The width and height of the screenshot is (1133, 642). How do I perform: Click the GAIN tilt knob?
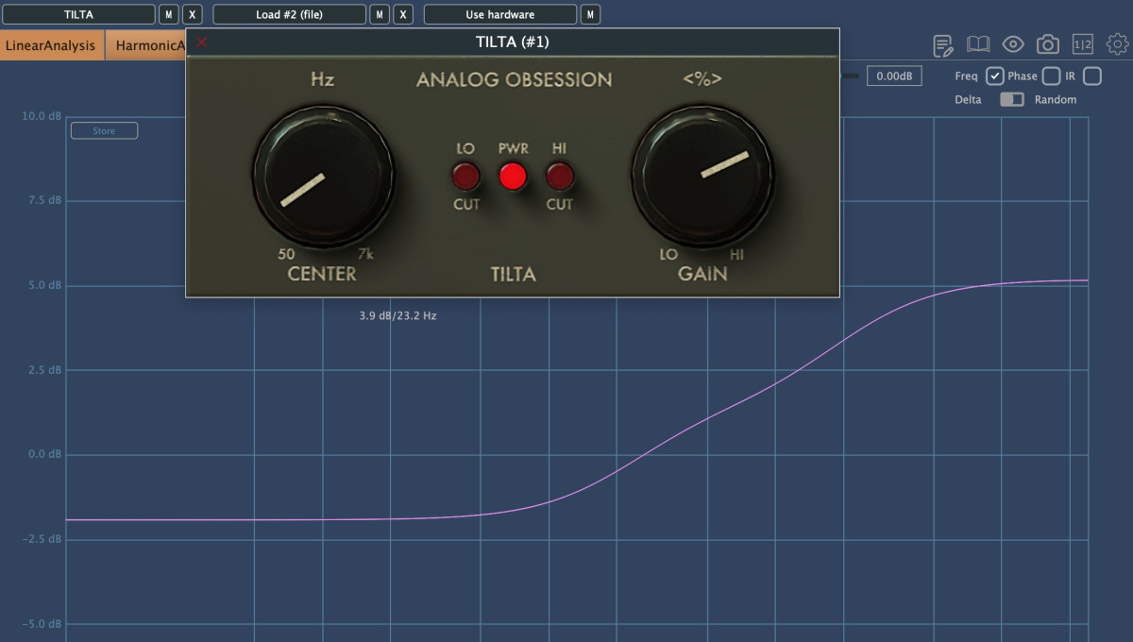(x=702, y=177)
